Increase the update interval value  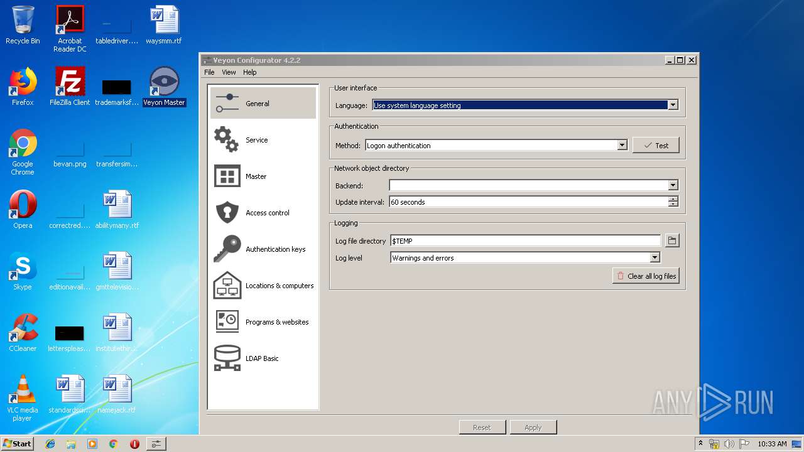point(673,199)
